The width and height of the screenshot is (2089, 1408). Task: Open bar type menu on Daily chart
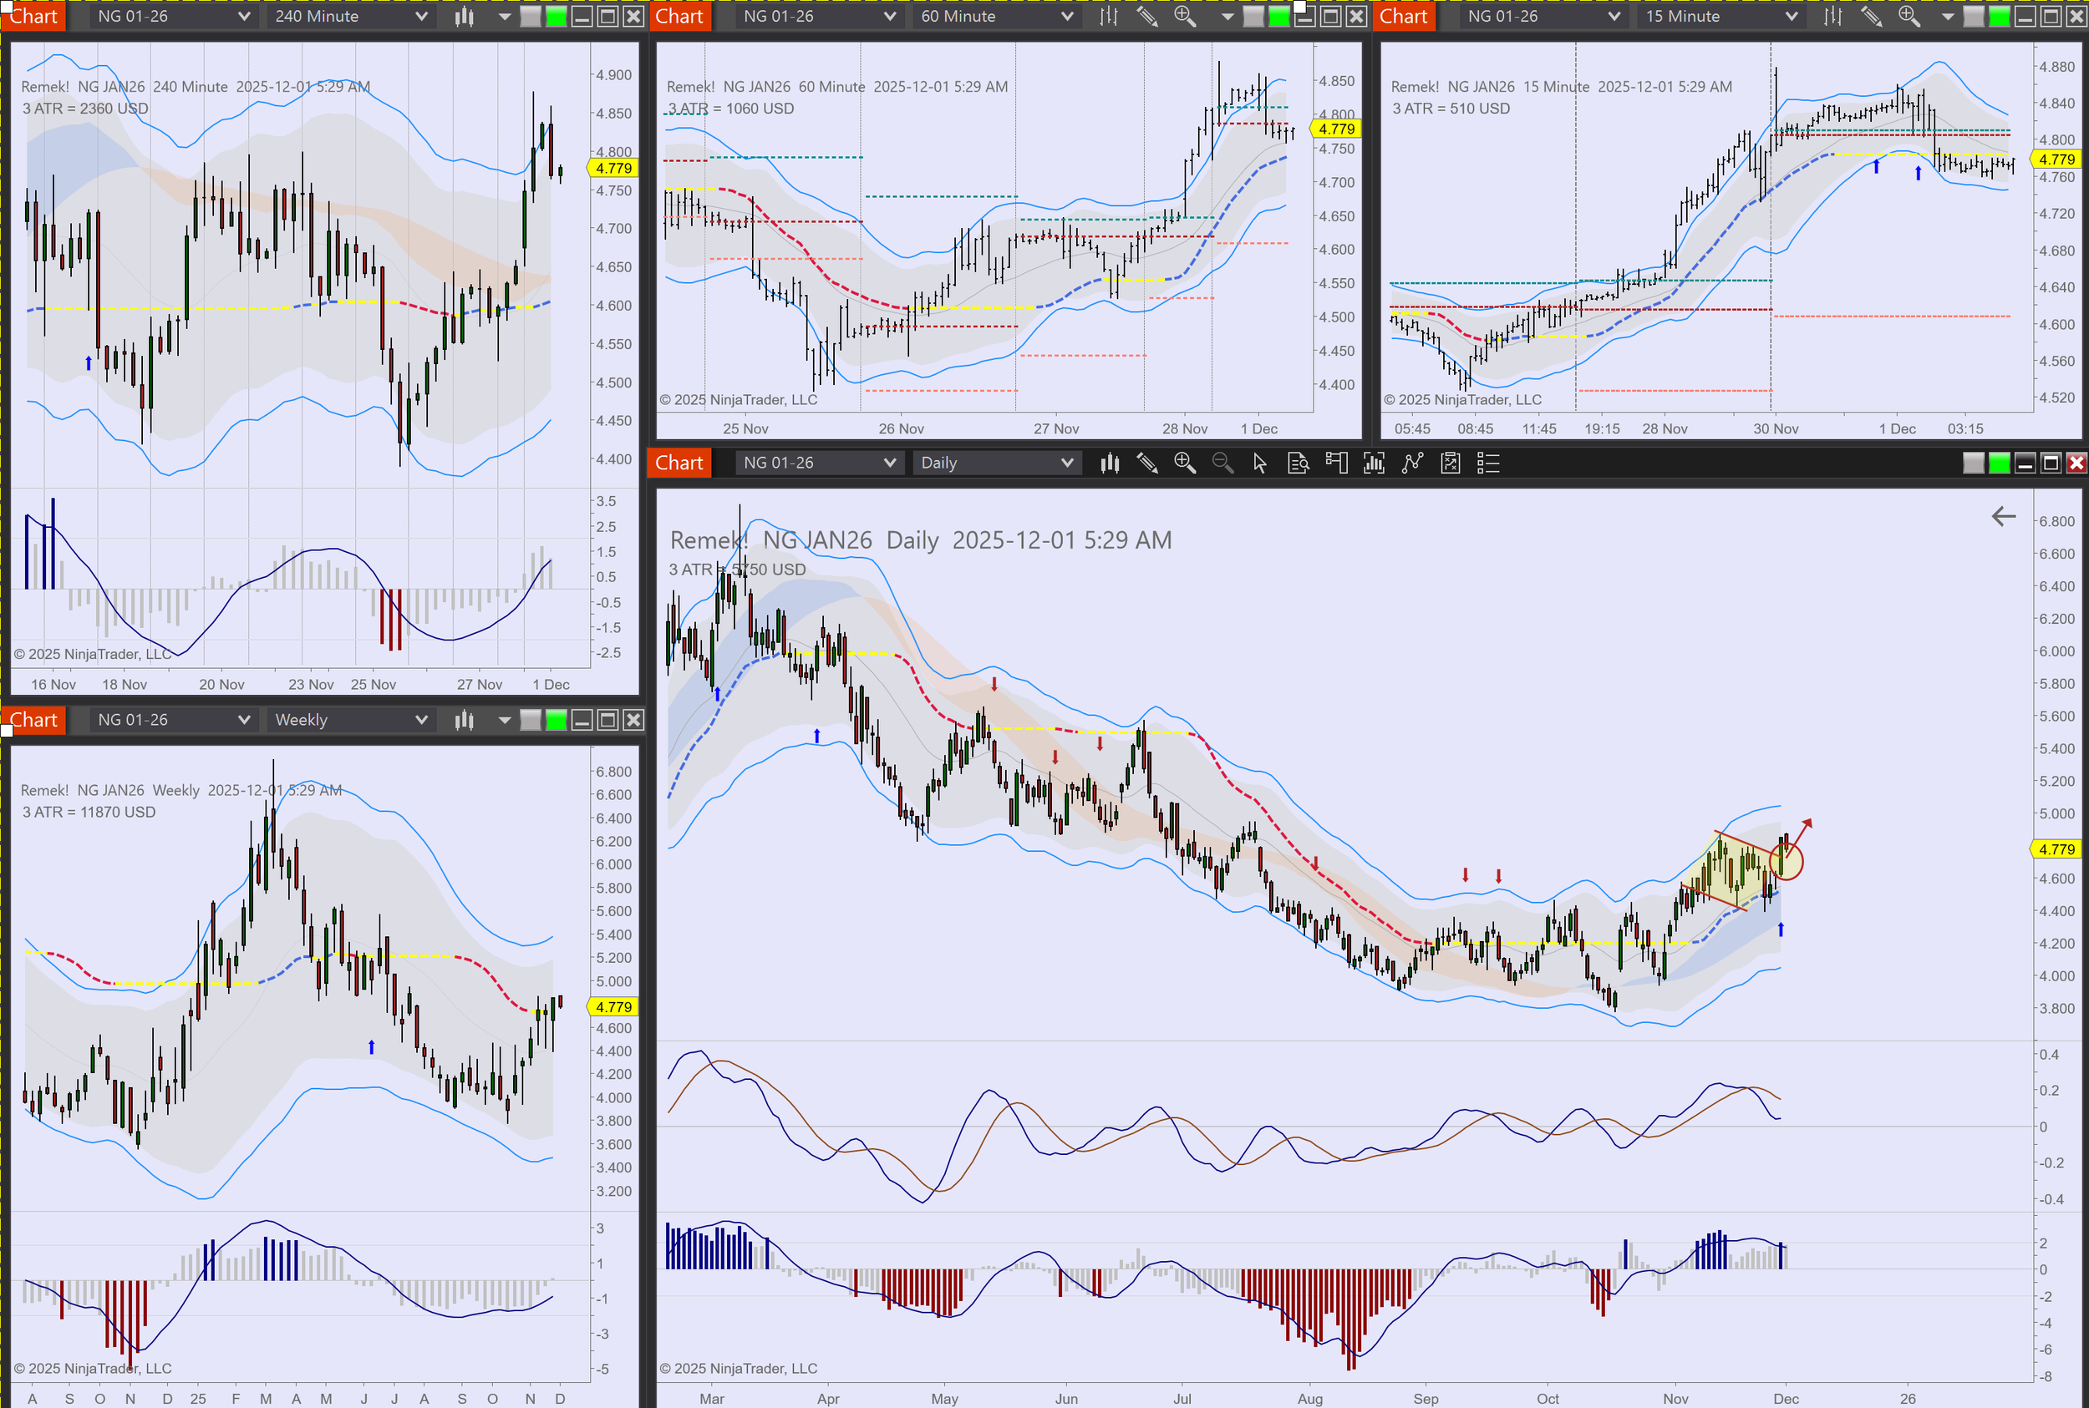coord(1110,463)
